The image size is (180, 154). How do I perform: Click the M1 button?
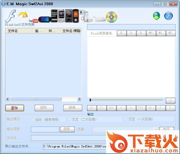[x=161, y=33]
